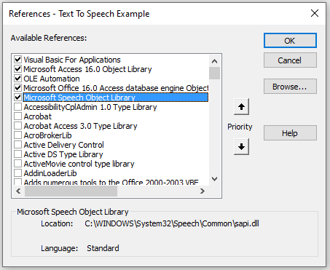The height and width of the screenshot is (270, 330).
Task: Click the list scroll-up arrow
Action: pyautogui.click(x=214, y=61)
